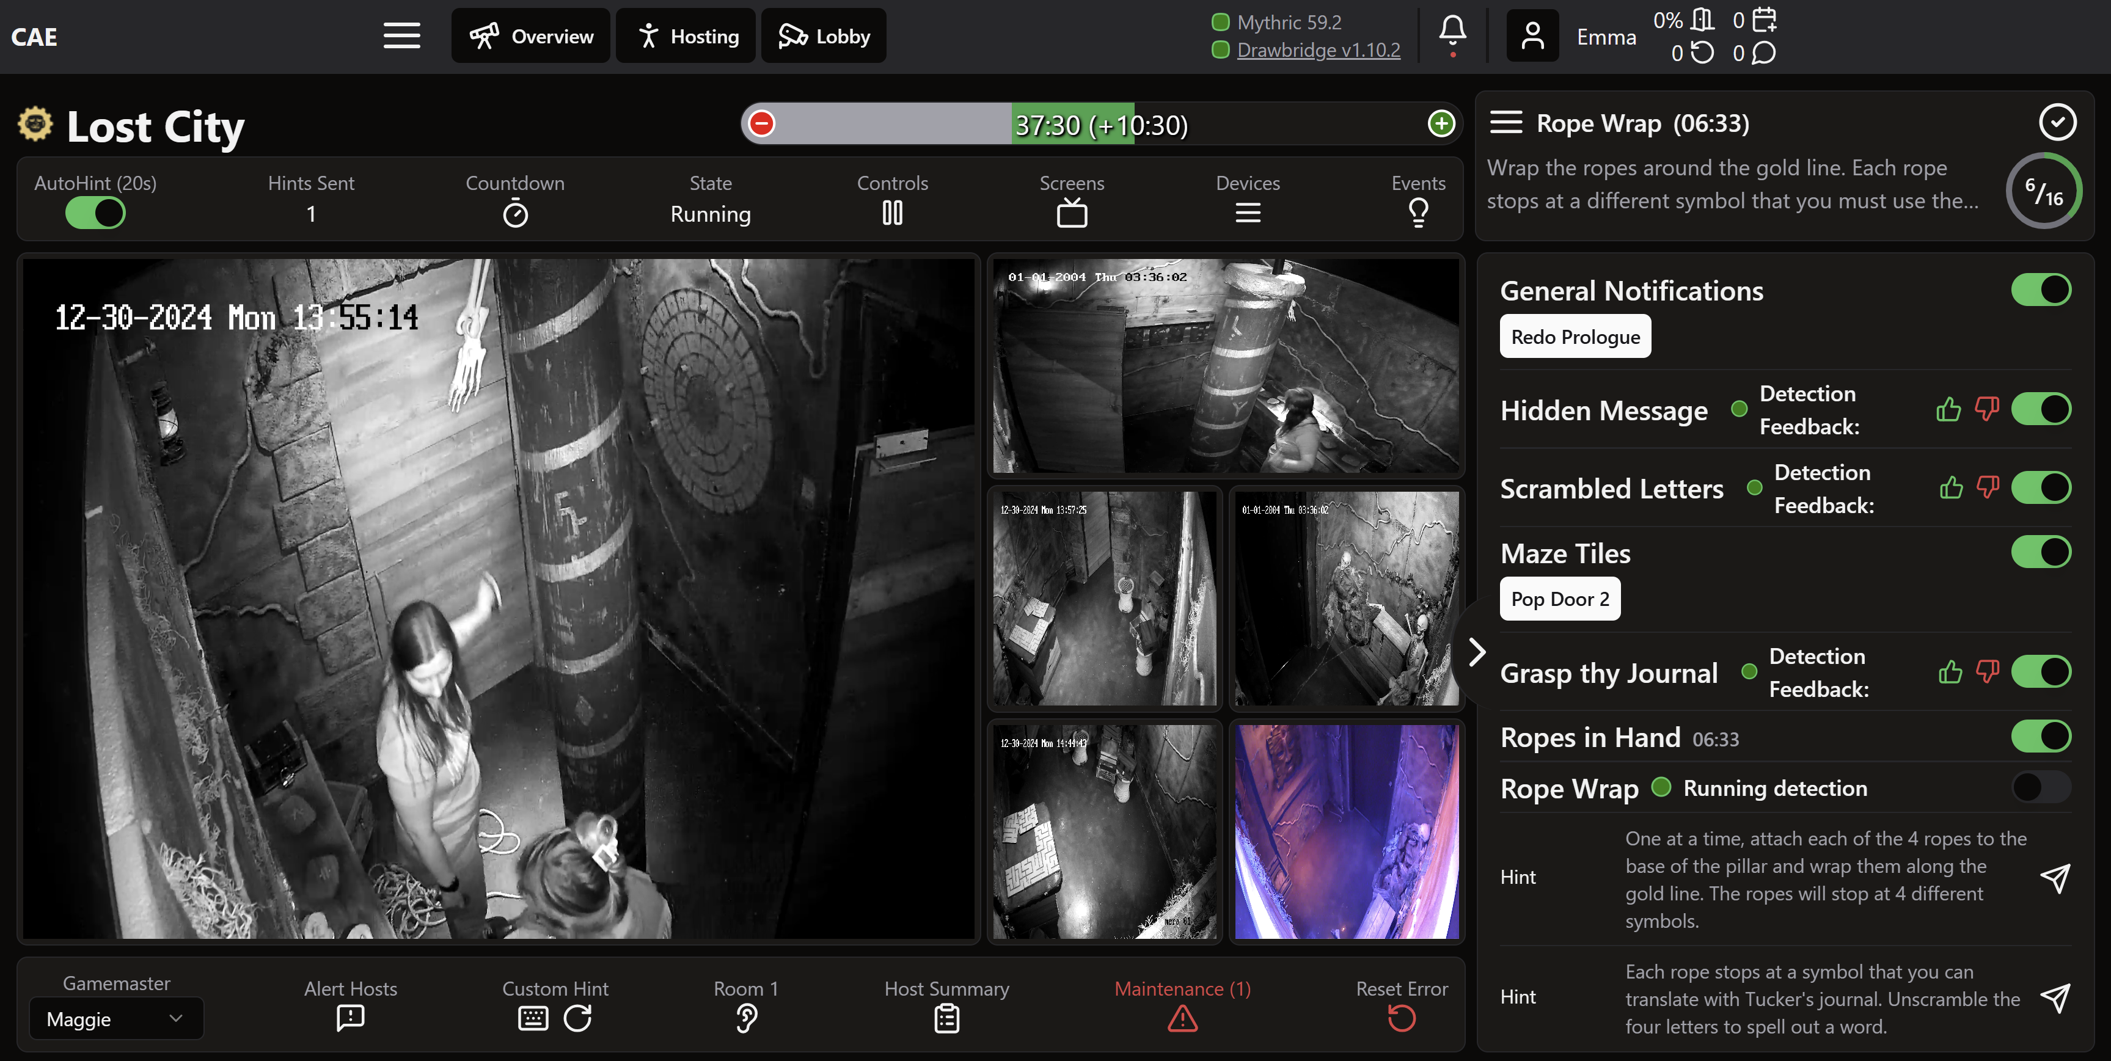Switch to the Hosting tab
This screenshot has width=2111, height=1061.
(x=686, y=36)
